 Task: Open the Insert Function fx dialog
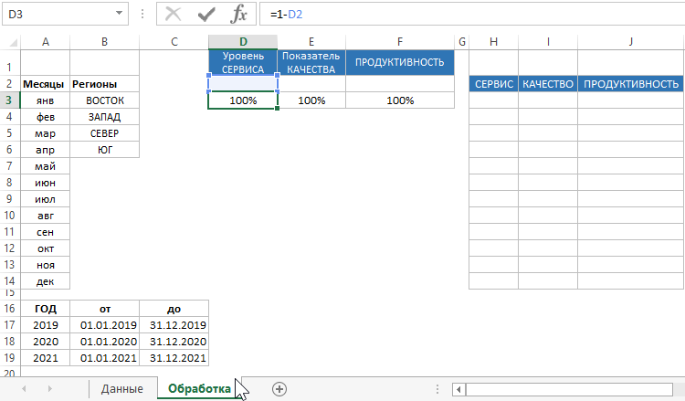click(x=238, y=15)
